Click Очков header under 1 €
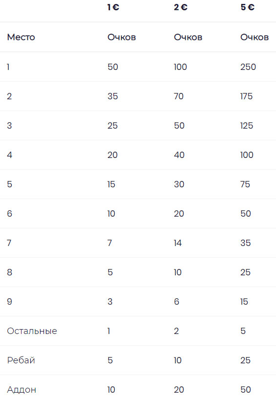The image size is (276, 400). pos(122,37)
